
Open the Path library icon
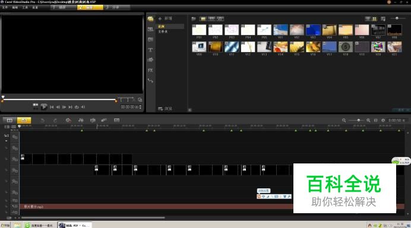click(x=150, y=81)
